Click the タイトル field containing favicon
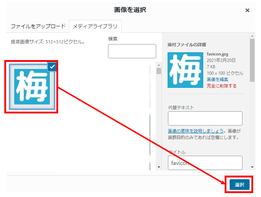Viewport: 261px width, 197px height. pos(205,163)
